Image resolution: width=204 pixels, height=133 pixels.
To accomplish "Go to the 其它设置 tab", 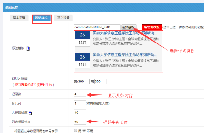I will click(x=63, y=18).
